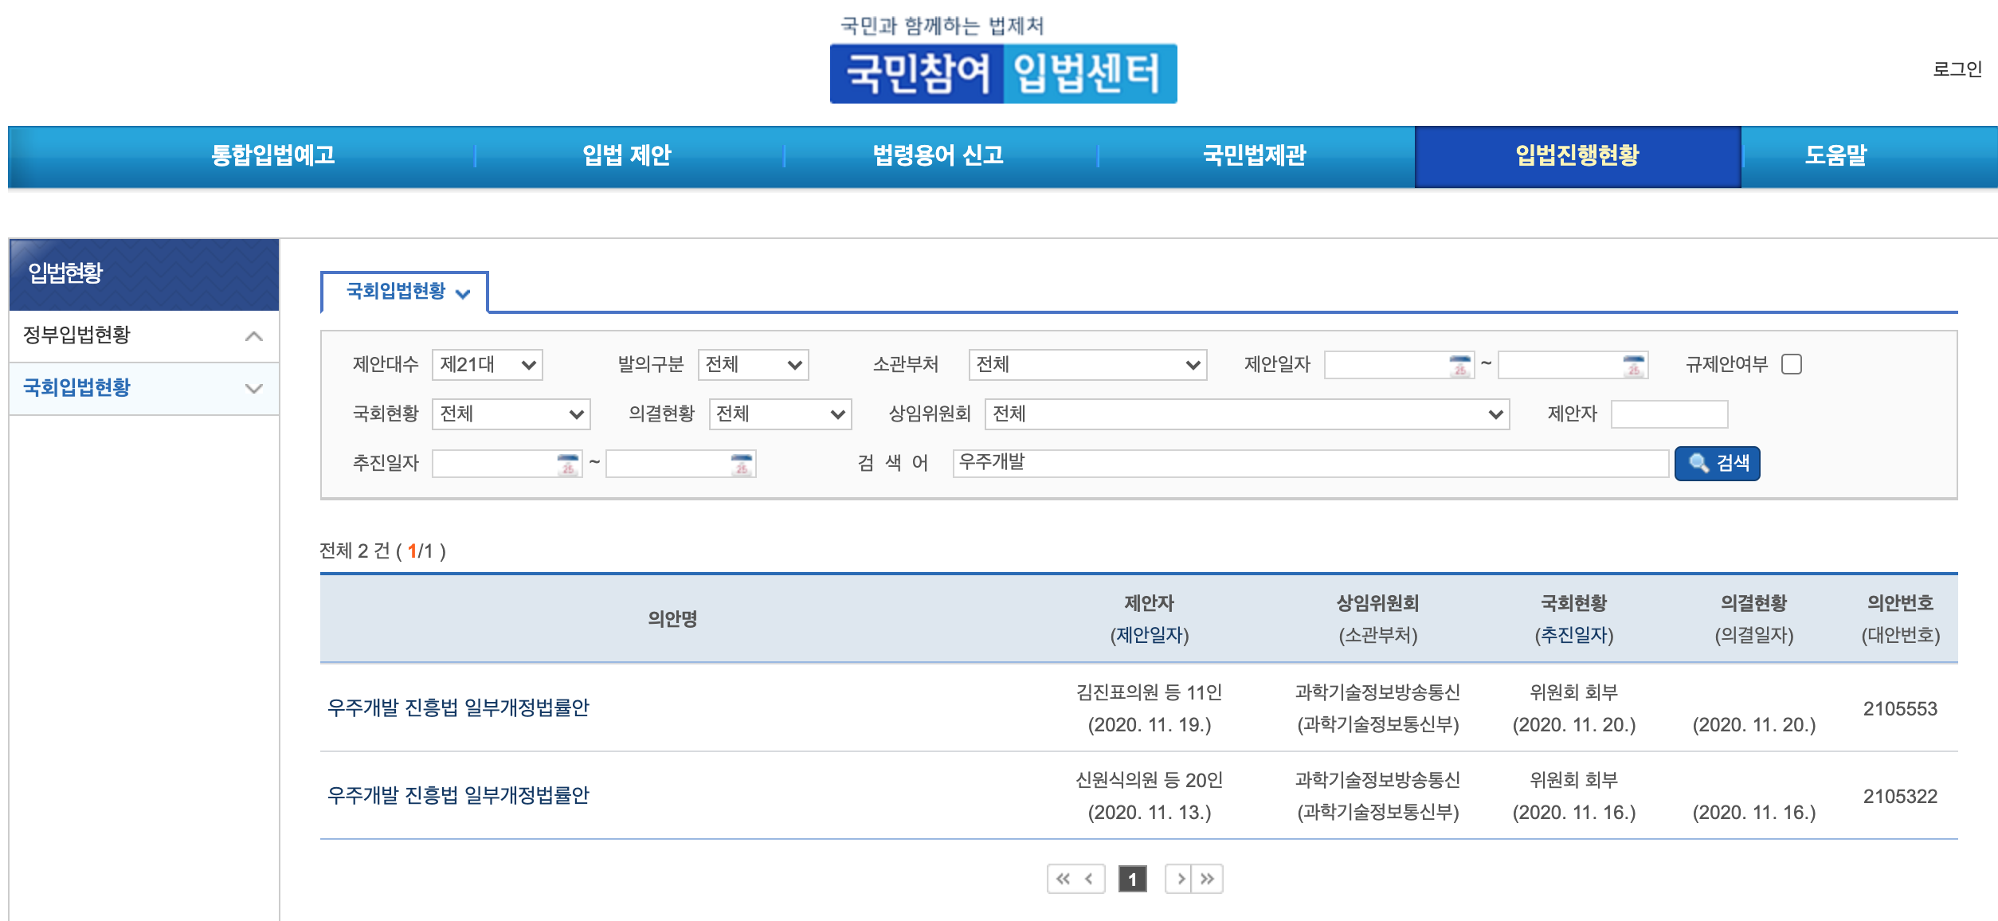Open the 통합입법예고 menu
The image size is (1998, 921).
(272, 155)
